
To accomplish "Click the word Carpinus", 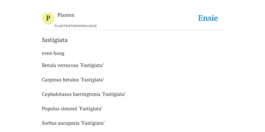I will 52,80.
